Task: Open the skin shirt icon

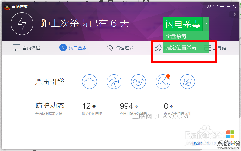Action: coord(215,6)
